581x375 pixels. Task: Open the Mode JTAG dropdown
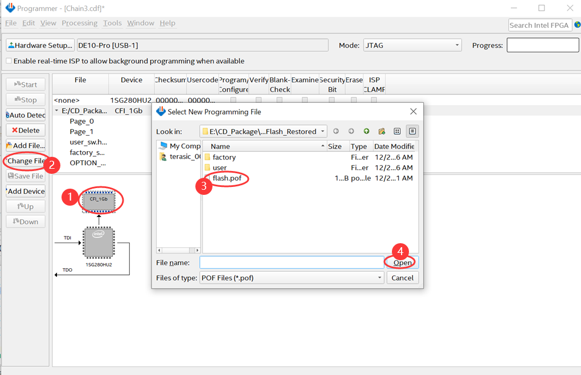pyautogui.click(x=412, y=45)
